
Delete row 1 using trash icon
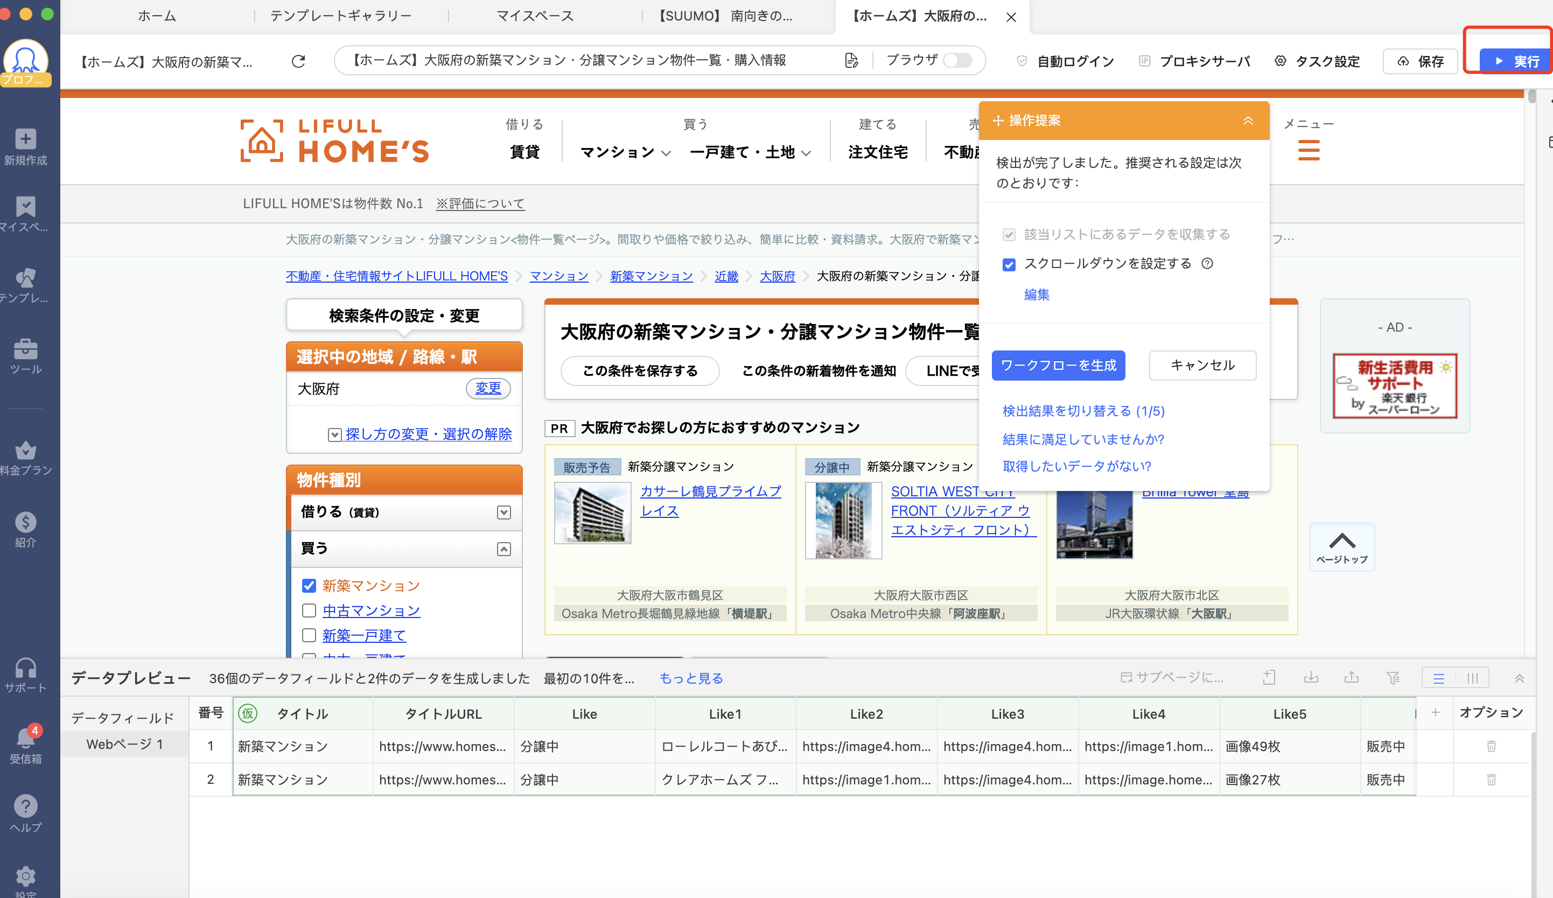[x=1492, y=746]
